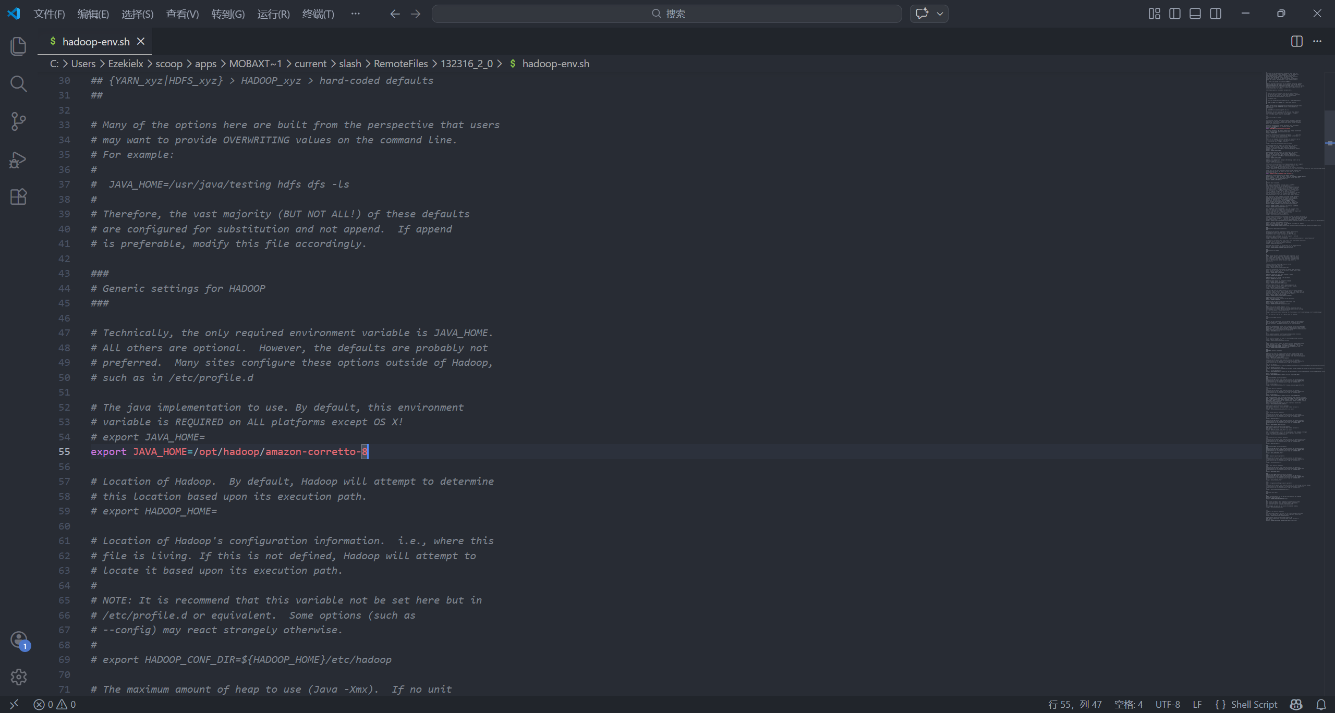1335x713 pixels.
Task: Click breadcrumb segment slash
Action: (x=350, y=64)
